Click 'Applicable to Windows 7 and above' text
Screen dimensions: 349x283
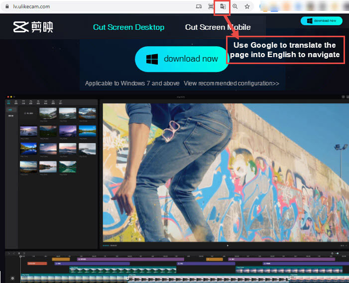pos(132,83)
